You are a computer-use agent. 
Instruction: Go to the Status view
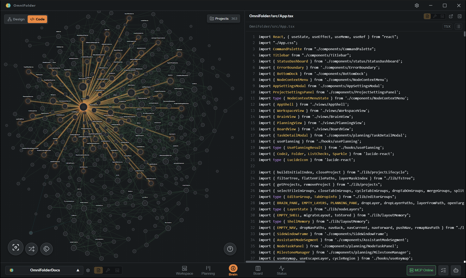coord(282,270)
